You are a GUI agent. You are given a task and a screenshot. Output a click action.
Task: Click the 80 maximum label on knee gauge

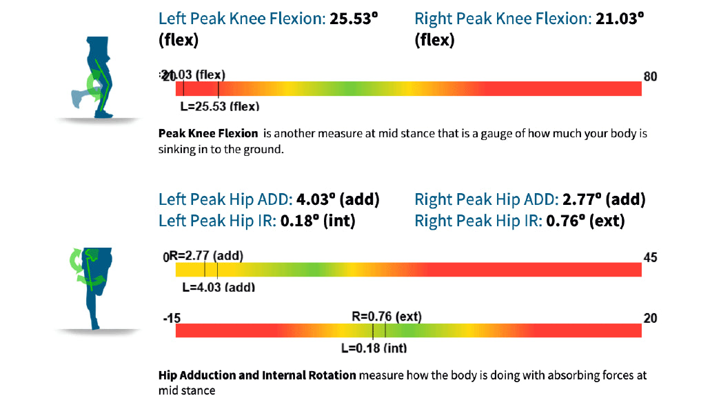click(x=650, y=77)
